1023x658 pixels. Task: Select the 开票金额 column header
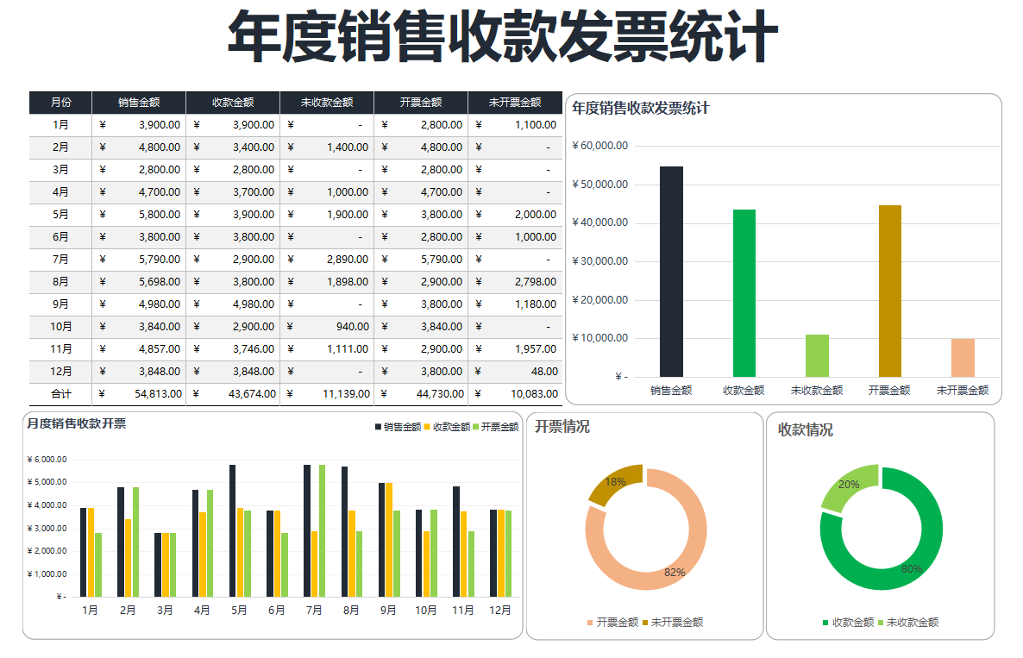point(420,102)
